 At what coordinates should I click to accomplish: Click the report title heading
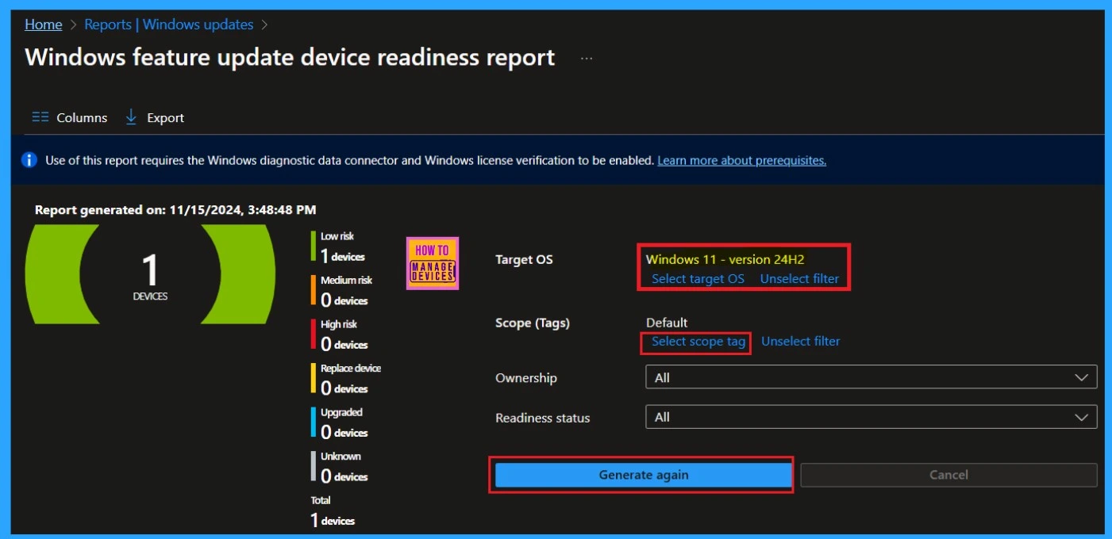290,58
